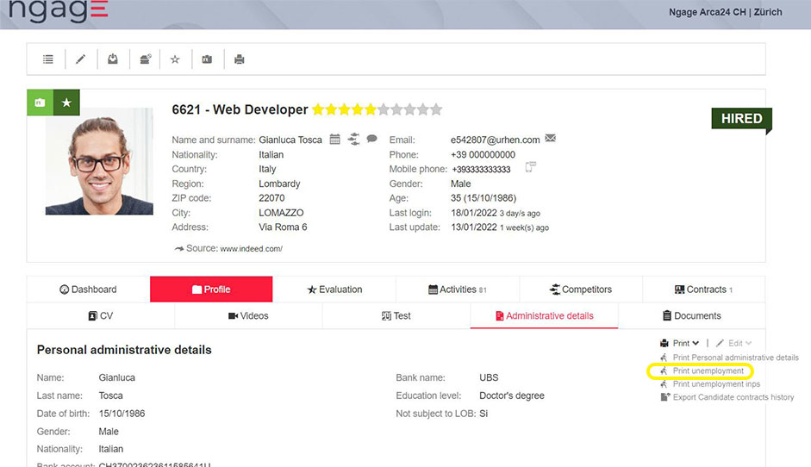This screenshot has height=467, width=811.
Task: Click the chat bubble icon beside candidate name
Action: (372, 139)
